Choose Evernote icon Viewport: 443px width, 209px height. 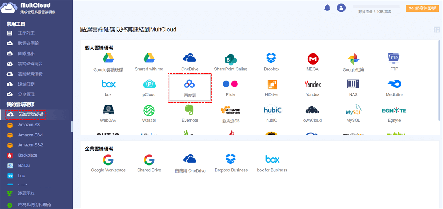click(x=190, y=110)
